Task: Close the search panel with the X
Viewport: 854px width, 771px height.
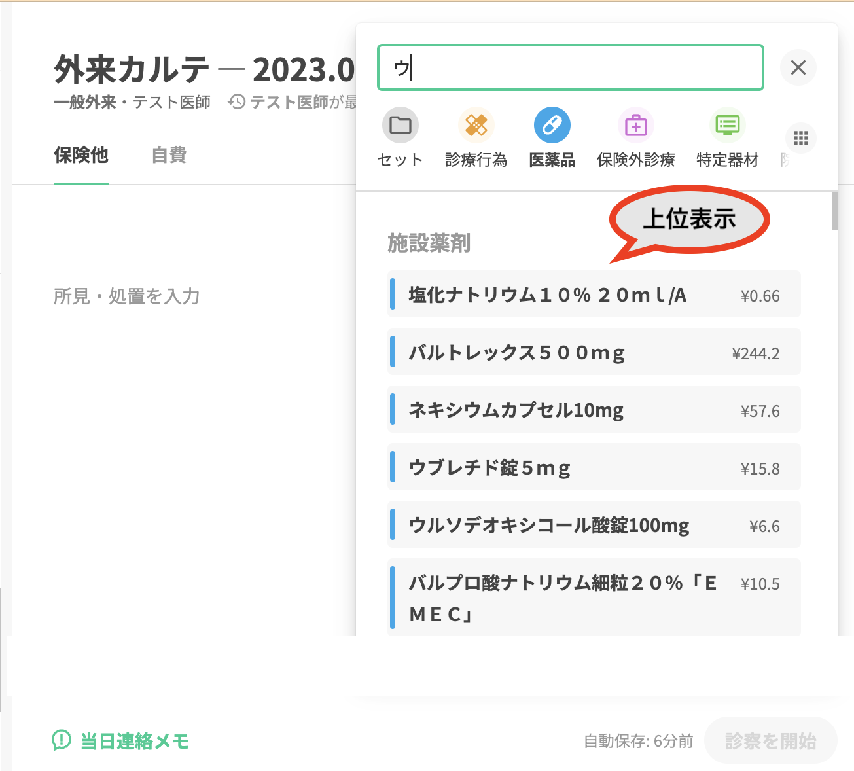Action: [x=798, y=67]
